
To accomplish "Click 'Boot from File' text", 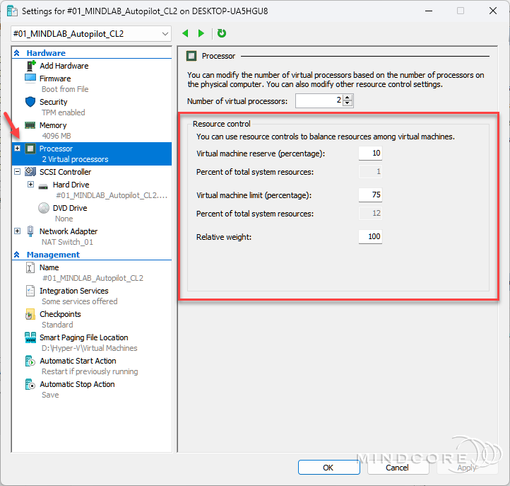I will [x=65, y=89].
